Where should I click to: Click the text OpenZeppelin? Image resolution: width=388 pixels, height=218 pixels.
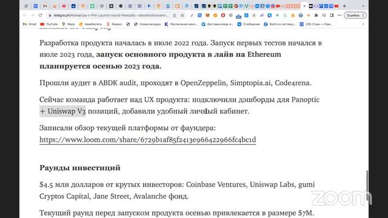pyautogui.click(x=203, y=83)
